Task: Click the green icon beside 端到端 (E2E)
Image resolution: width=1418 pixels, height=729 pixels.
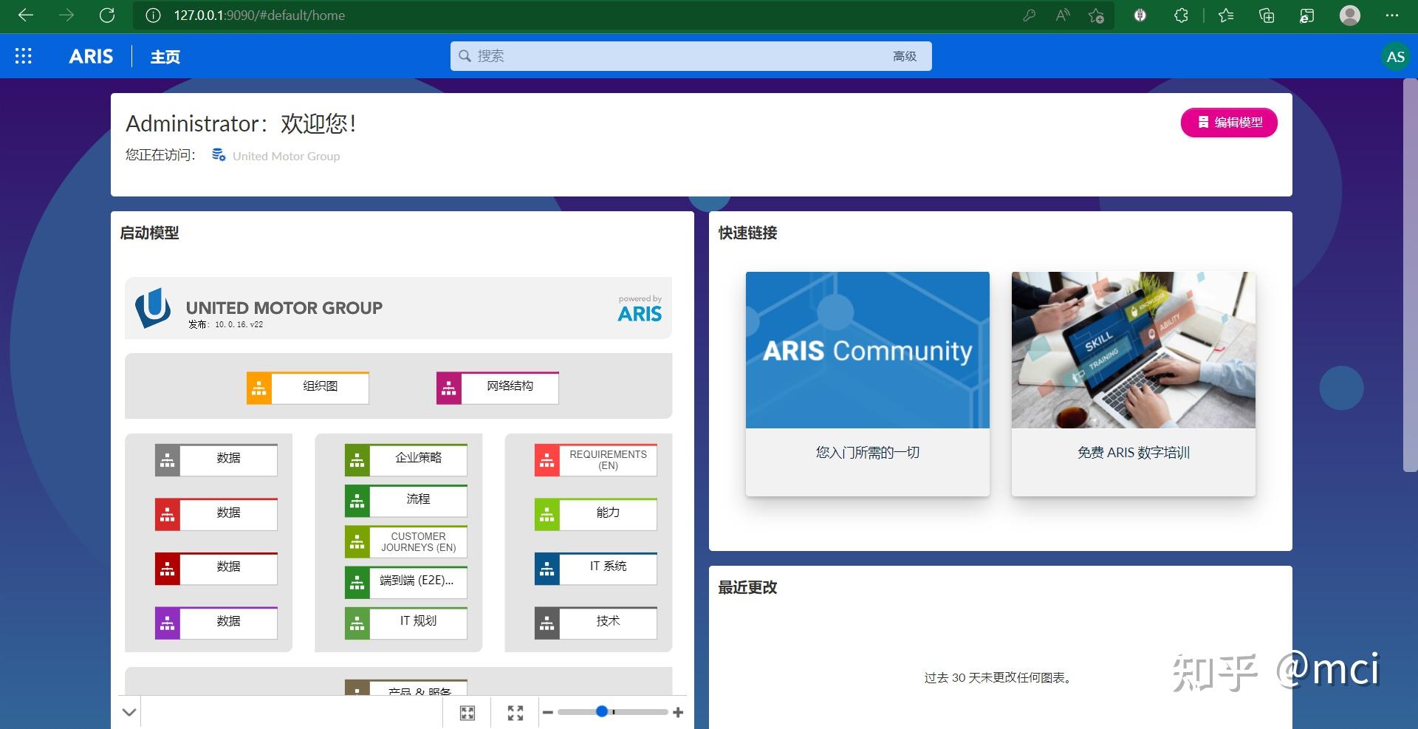Action: pos(357,583)
